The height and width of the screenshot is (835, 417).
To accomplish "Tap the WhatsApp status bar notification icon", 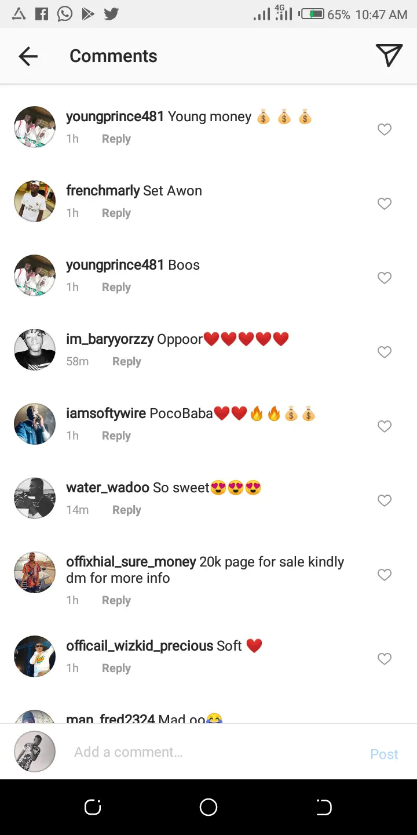I will [x=65, y=14].
